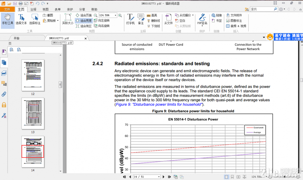The image size is (303, 180).
Task: Insert a File Attachment (文件附件)
Action: click(x=234, y=15)
